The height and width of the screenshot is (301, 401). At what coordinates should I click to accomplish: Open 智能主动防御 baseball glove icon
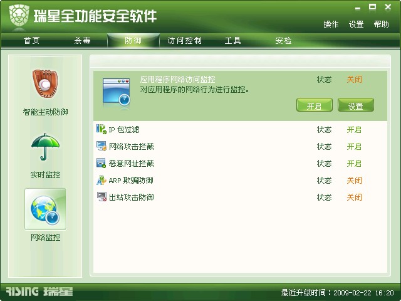tap(45, 83)
